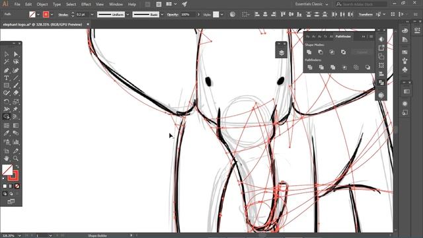Select the Blend tool
The height and width of the screenshot is (238, 423).
click(x=16, y=133)
